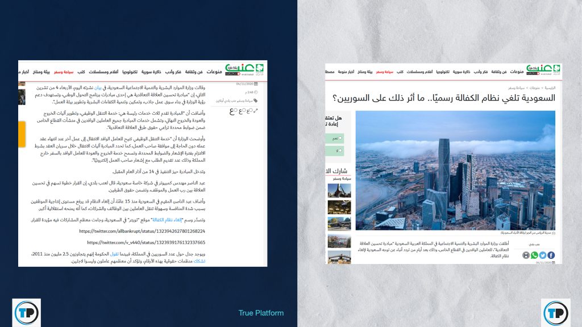Click the عنب بلدي author label
This screenshot has width=582, height=327.
534,244
